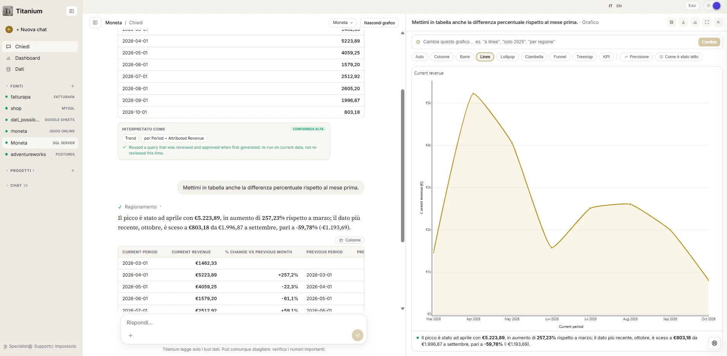Select the Barre chart type

465,57
